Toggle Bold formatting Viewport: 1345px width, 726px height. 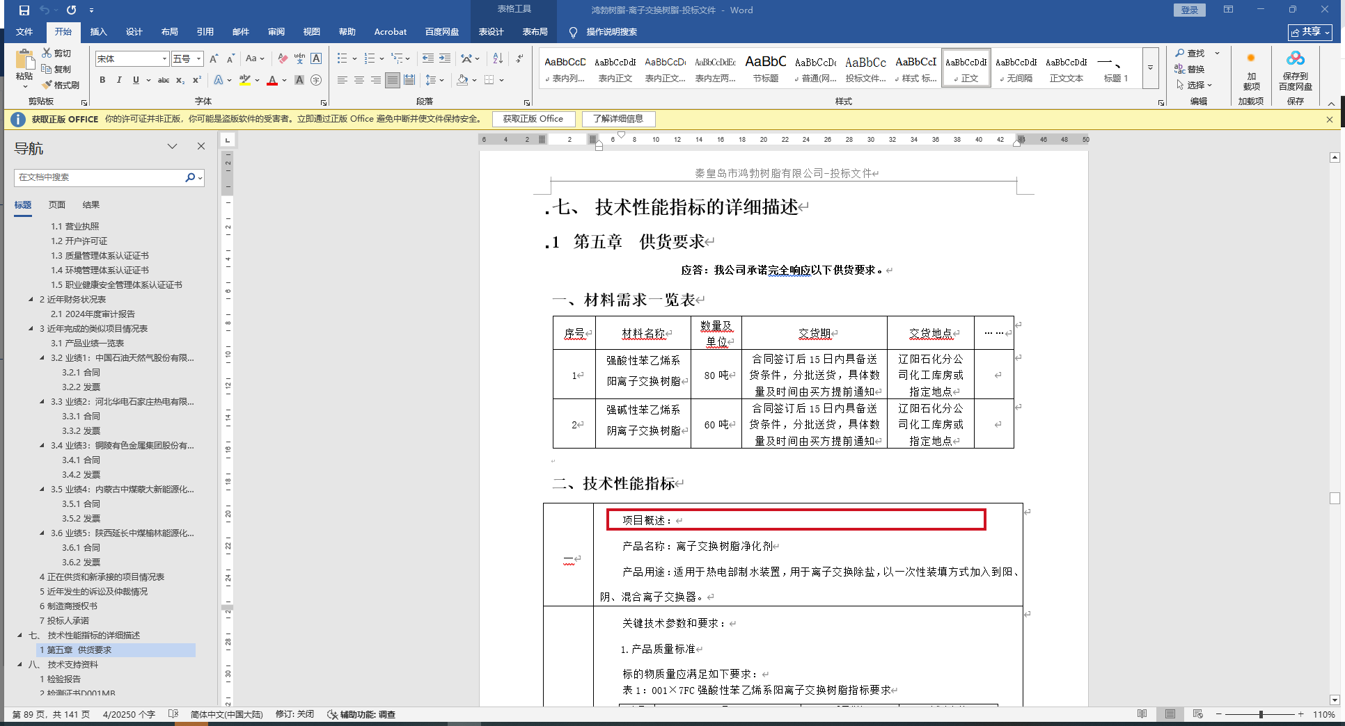pos(102,81)
